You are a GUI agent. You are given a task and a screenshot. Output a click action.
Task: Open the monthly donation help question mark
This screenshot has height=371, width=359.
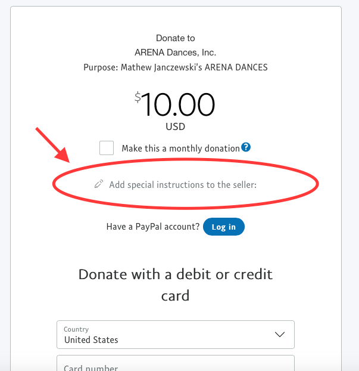click(x=246, y=147)
